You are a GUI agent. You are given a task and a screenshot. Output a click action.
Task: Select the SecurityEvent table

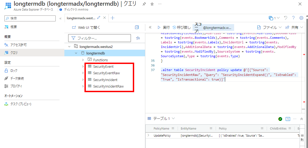pyautogui.click(x=103, y=66)
